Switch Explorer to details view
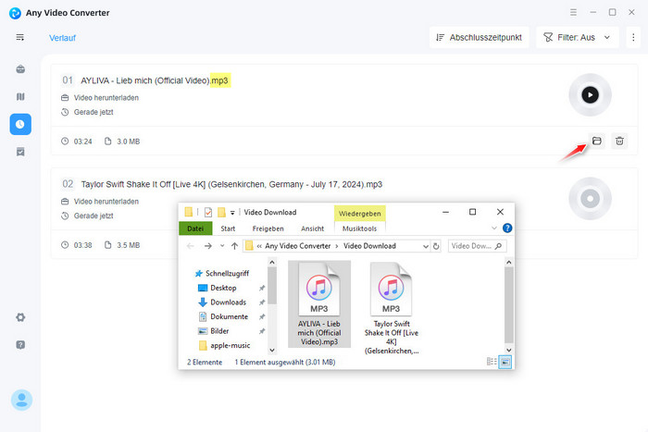This screenshot has height=432, width=648. pos(492,362)
